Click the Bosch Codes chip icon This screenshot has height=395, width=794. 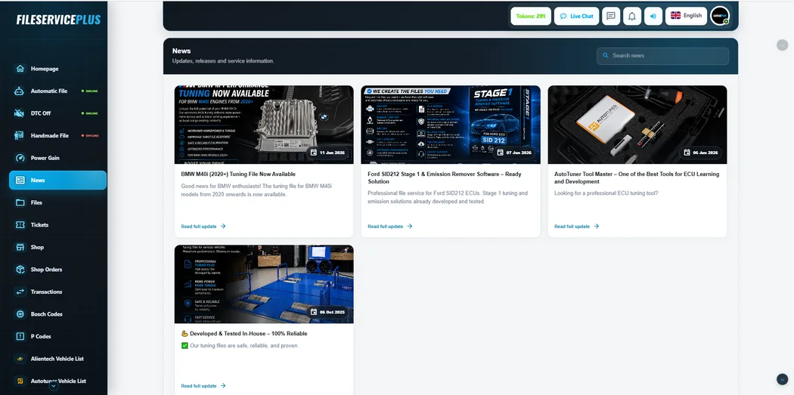click(x=20, y=314)
